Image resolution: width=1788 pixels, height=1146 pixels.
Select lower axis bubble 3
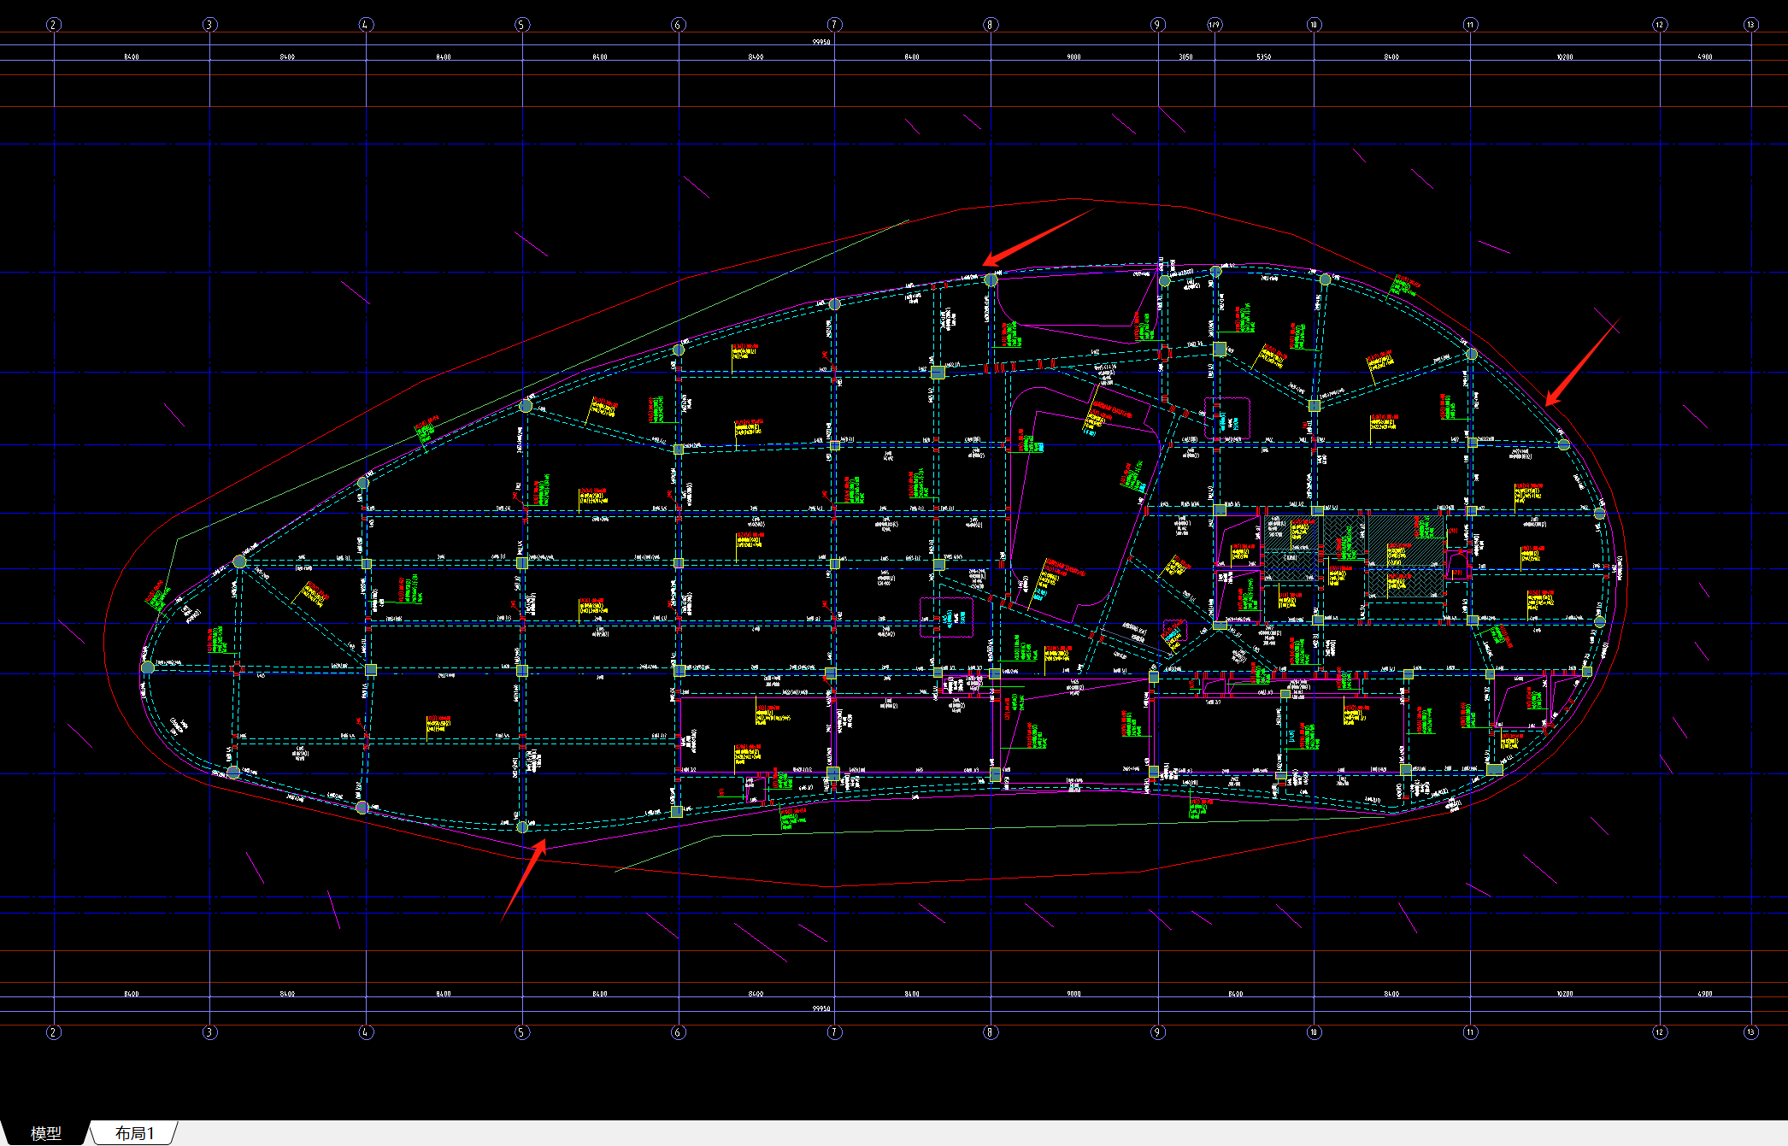[x=210, y=1032]
